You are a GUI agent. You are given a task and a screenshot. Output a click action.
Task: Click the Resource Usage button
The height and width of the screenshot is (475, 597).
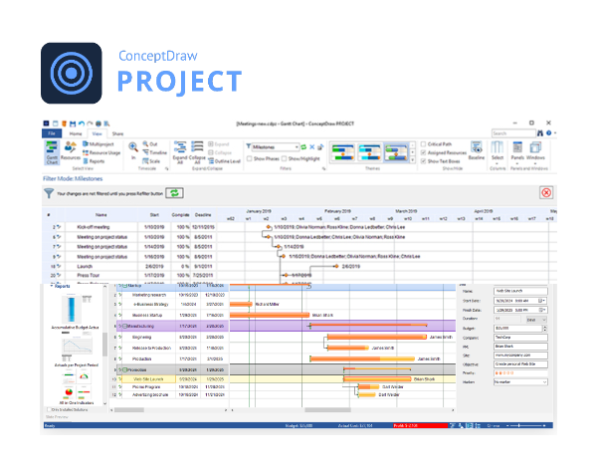pyautogui.click(x=101, y=152)
